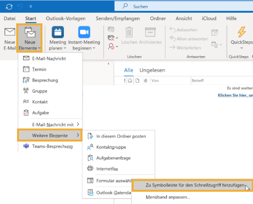Screen dimensions: 253x204
Task: Switch to the Ordner tab
Action: tap(158, 19)
